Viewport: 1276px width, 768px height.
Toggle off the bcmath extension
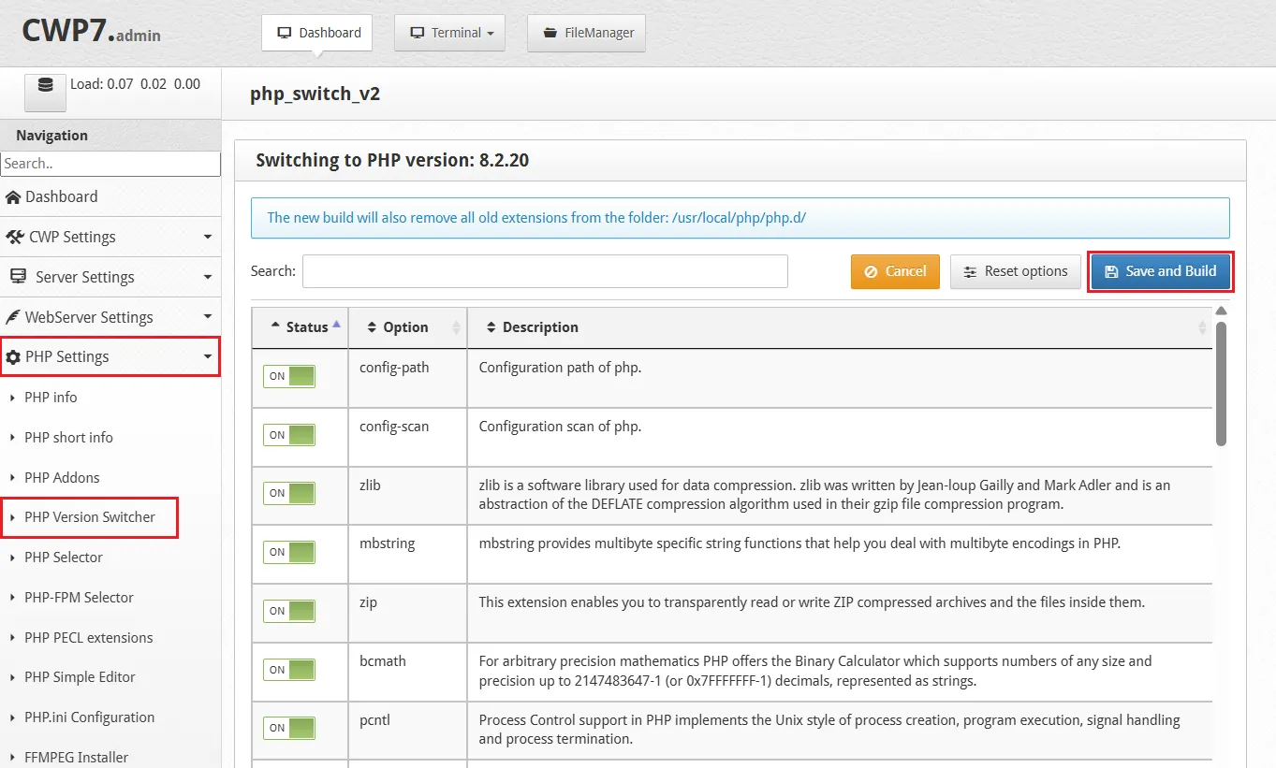coord(288,670)
